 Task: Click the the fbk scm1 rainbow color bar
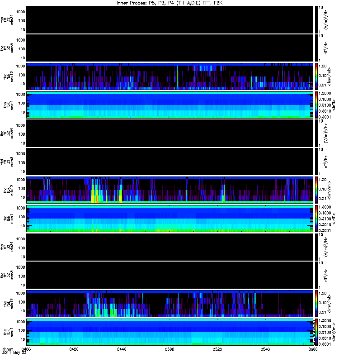tap(316, 332)
